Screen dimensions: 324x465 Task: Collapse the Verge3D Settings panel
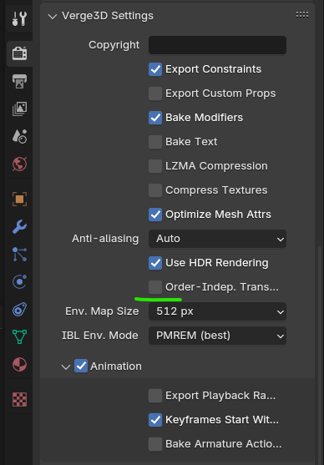(x=53, y=16)
